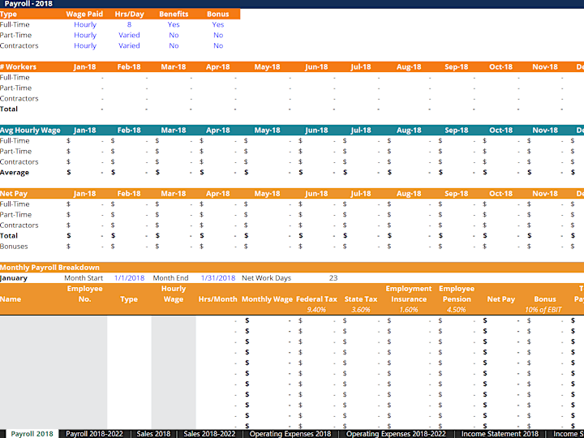Click the 'Name' column header
Image resolution: width=584 pixels, height=438 pixels.
pyautogui.click(x=11, y=299)
